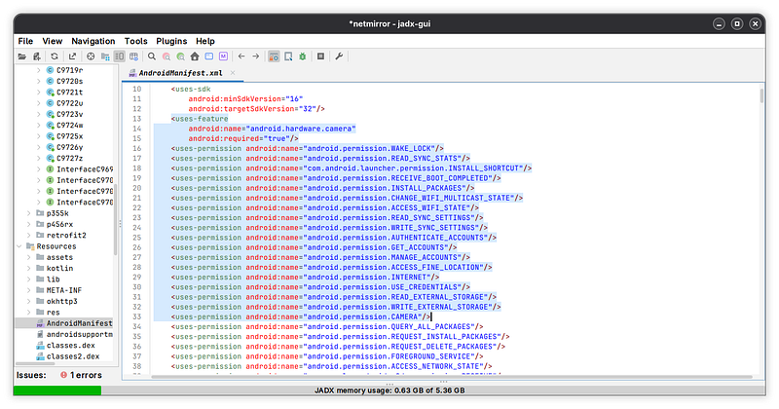Image resolution: width=779 pixels, height=409 pixels.
Task: Select the lib resources folder
Action: tap(54, 279)
